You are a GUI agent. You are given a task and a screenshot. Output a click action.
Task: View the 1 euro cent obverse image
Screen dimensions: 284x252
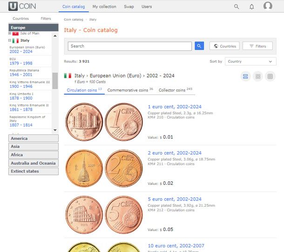click(x=84, y=122)
